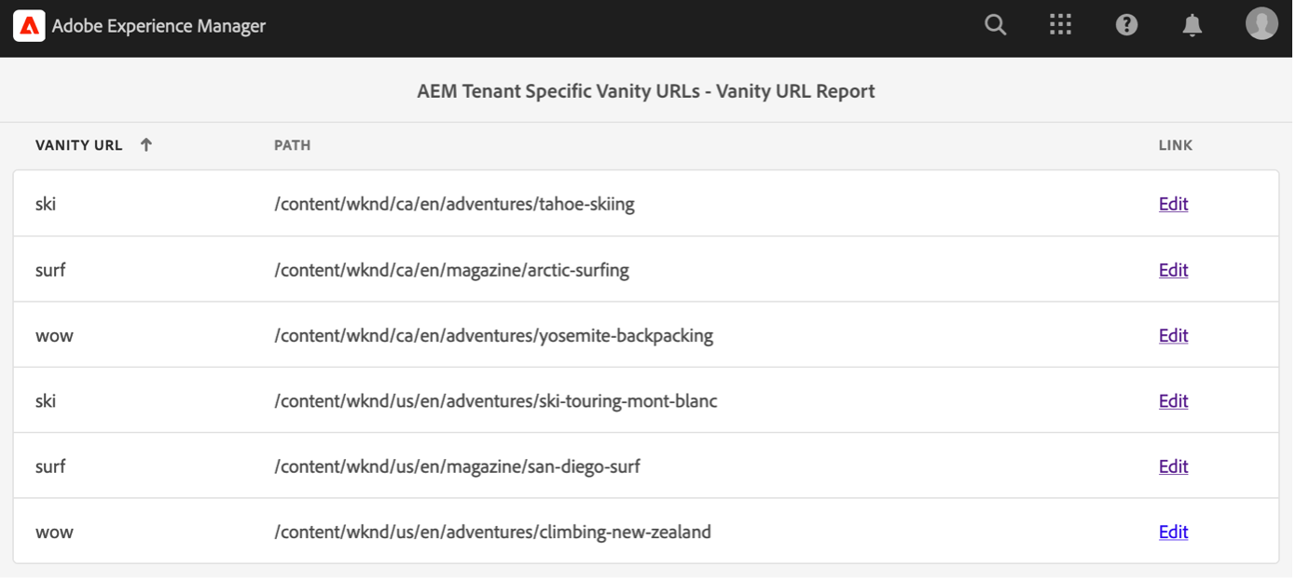This screenshot has width=1296, height=580.
Task: Click the VANITY URL column header
Action: click(x=78, y=145)
